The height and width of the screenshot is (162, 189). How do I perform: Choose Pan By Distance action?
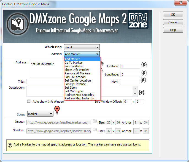pyautogui.click(x=82, y=84)
